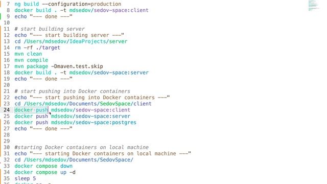Click empty line number 28 in gutter

pyautogui.click(x=7, y=135)
